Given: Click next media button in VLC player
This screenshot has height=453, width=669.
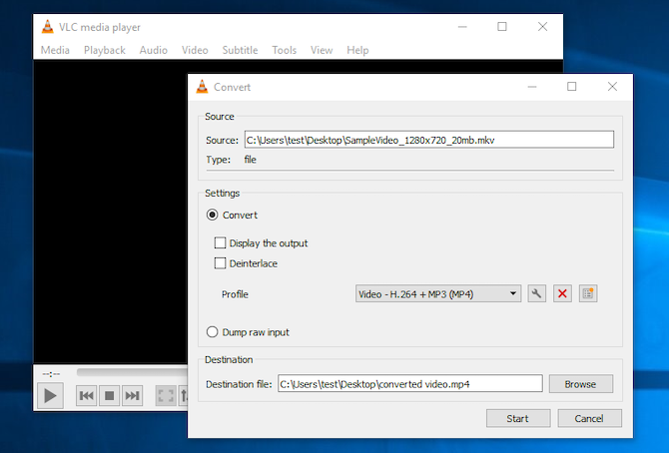Looking at the screenshot, I should coord(132,396).
